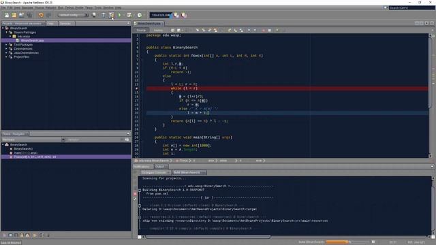Toggle Show Non-Public Members lock icon
Screen dimensions: 436x245
tap(22, 235)
